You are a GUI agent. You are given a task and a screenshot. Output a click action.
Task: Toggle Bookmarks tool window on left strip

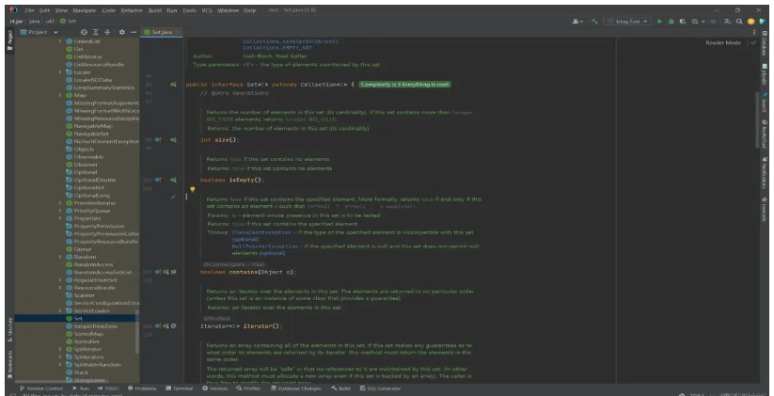click(x=8, y=367)
